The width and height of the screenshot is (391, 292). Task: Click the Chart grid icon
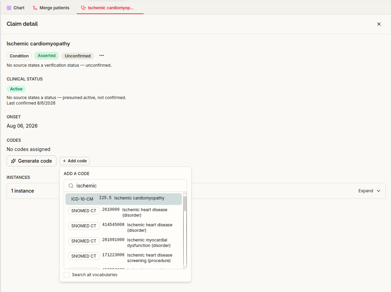tap(9, 8)
